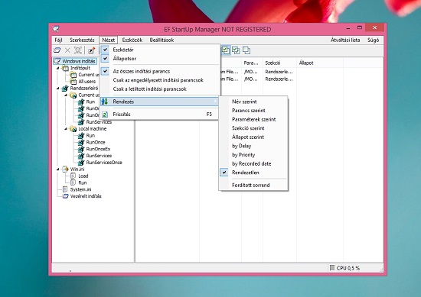This screenshot has height=297, width=421.
Task: Click the Windows indítás root icon
Action: (57, 61)
